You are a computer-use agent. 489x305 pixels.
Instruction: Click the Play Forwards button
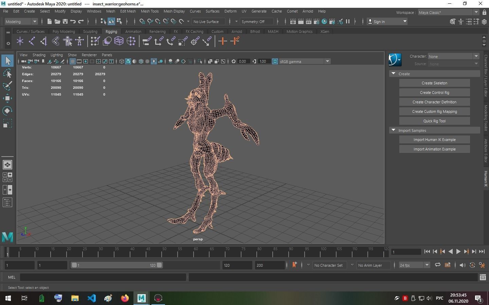point(458,251)
